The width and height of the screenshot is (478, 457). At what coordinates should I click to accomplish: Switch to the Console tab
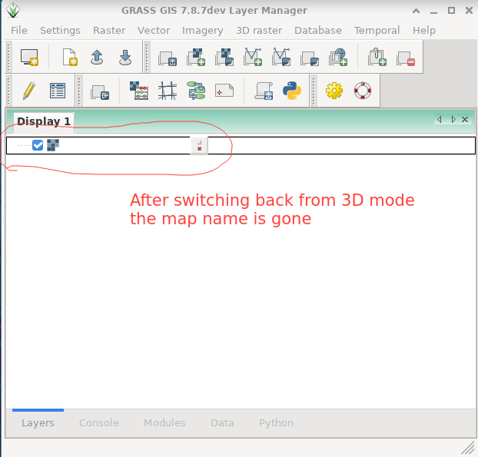click(99, 422)
